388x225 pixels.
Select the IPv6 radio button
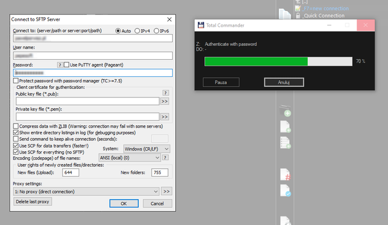156,31
